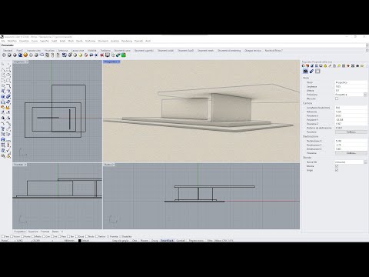Click the speech-bubble shaped toolbar icon

[42, 55]
